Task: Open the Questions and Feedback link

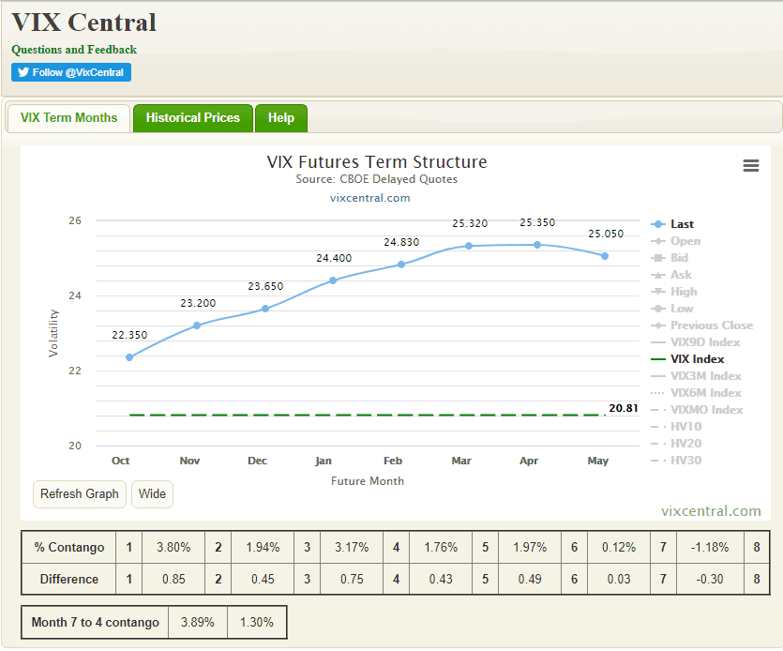Action: point(74,50)
